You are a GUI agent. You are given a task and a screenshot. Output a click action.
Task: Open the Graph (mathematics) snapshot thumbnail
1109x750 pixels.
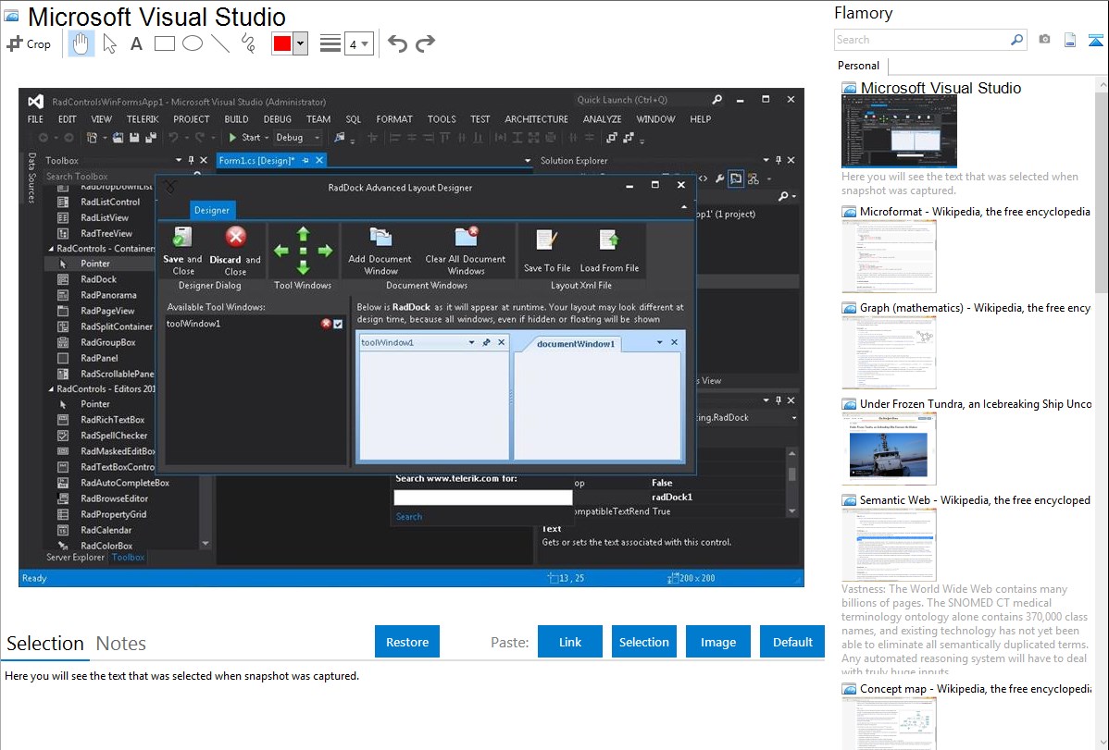point(889,352)
